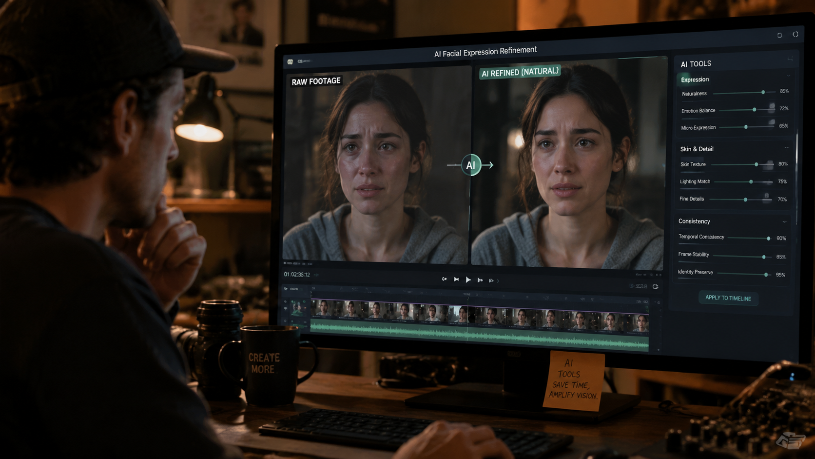Click APPLY TO TIMELINE button
This screenshot has width=815, height=459.
(x=728, y=298)
